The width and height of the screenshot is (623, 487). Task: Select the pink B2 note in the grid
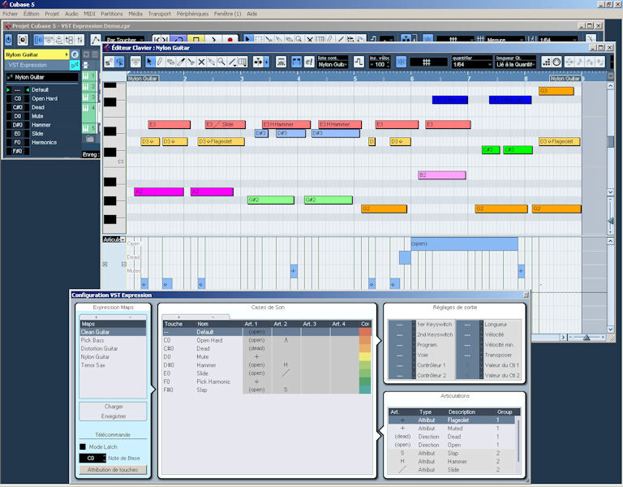point(442,175)
